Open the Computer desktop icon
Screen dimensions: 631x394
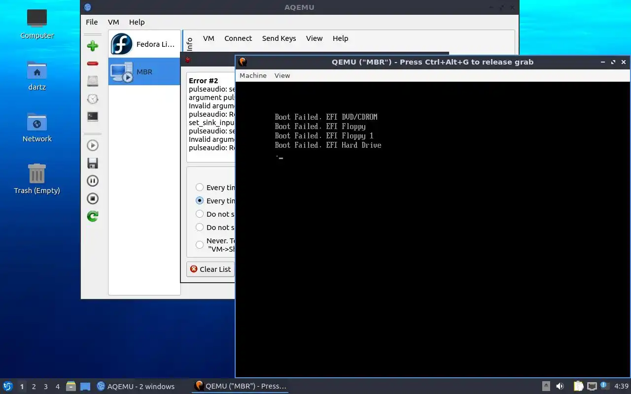(x=37, y=23)
